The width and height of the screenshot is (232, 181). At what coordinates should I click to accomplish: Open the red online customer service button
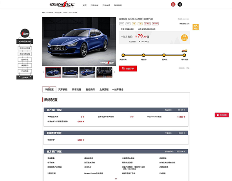click(222, 115)
